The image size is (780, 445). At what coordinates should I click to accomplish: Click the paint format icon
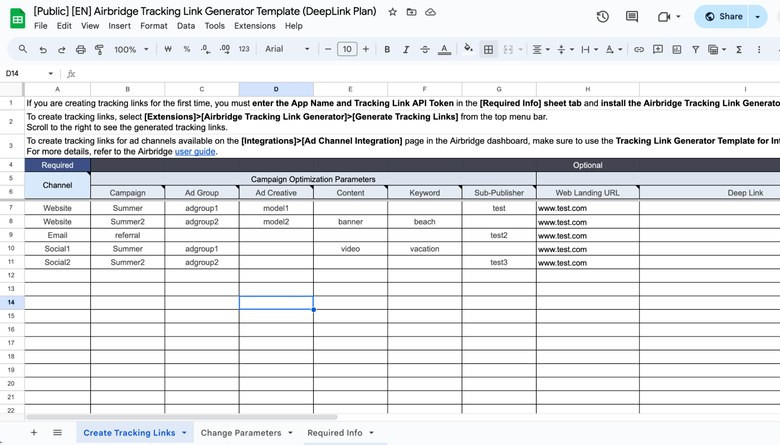tap(99, 50)
